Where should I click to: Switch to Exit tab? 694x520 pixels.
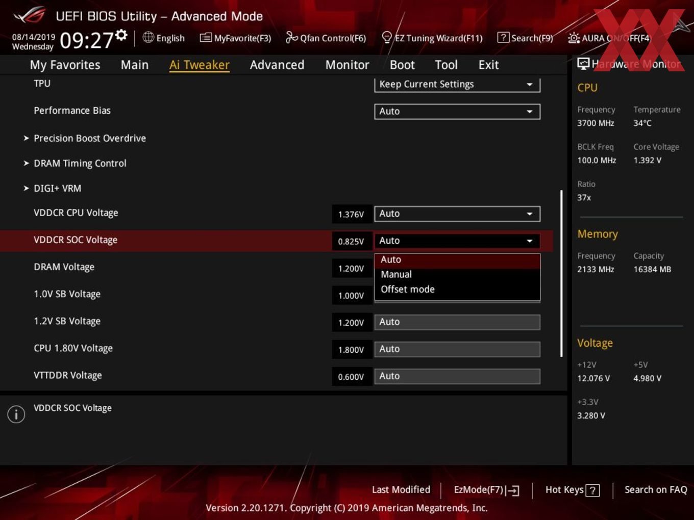pyautogui.click(x=488, y=65)
